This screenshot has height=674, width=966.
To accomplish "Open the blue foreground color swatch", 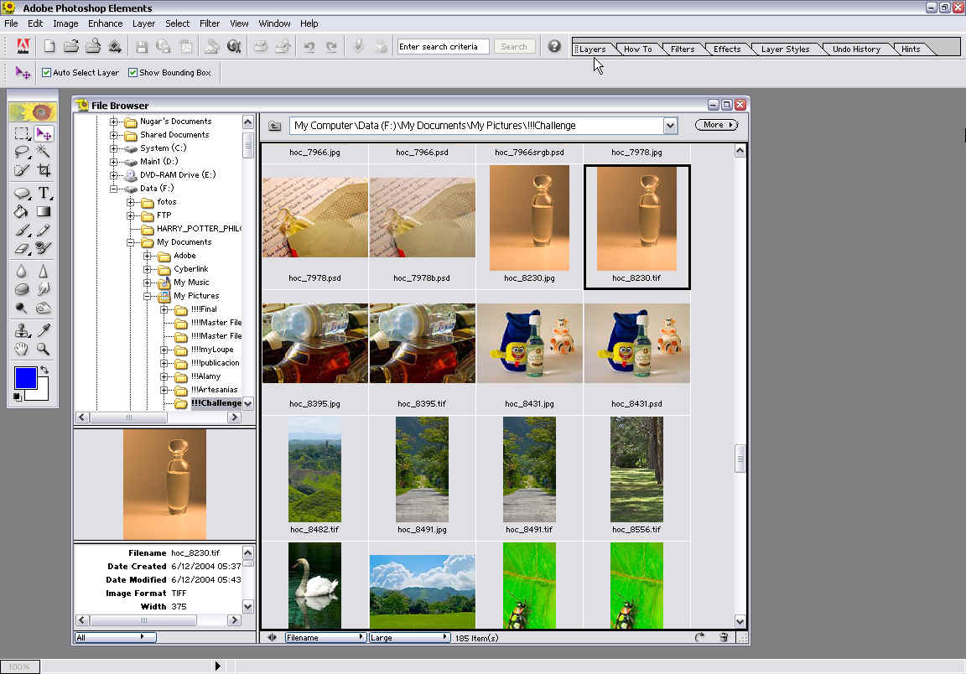I will pos(26,378).
